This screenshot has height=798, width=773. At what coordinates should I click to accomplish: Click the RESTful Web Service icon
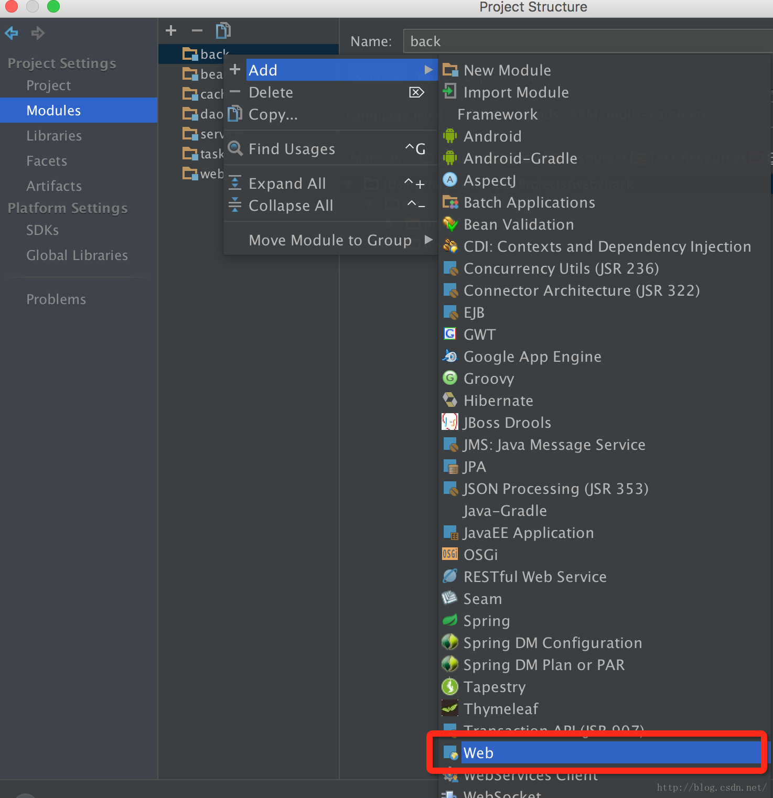point(450,576)
